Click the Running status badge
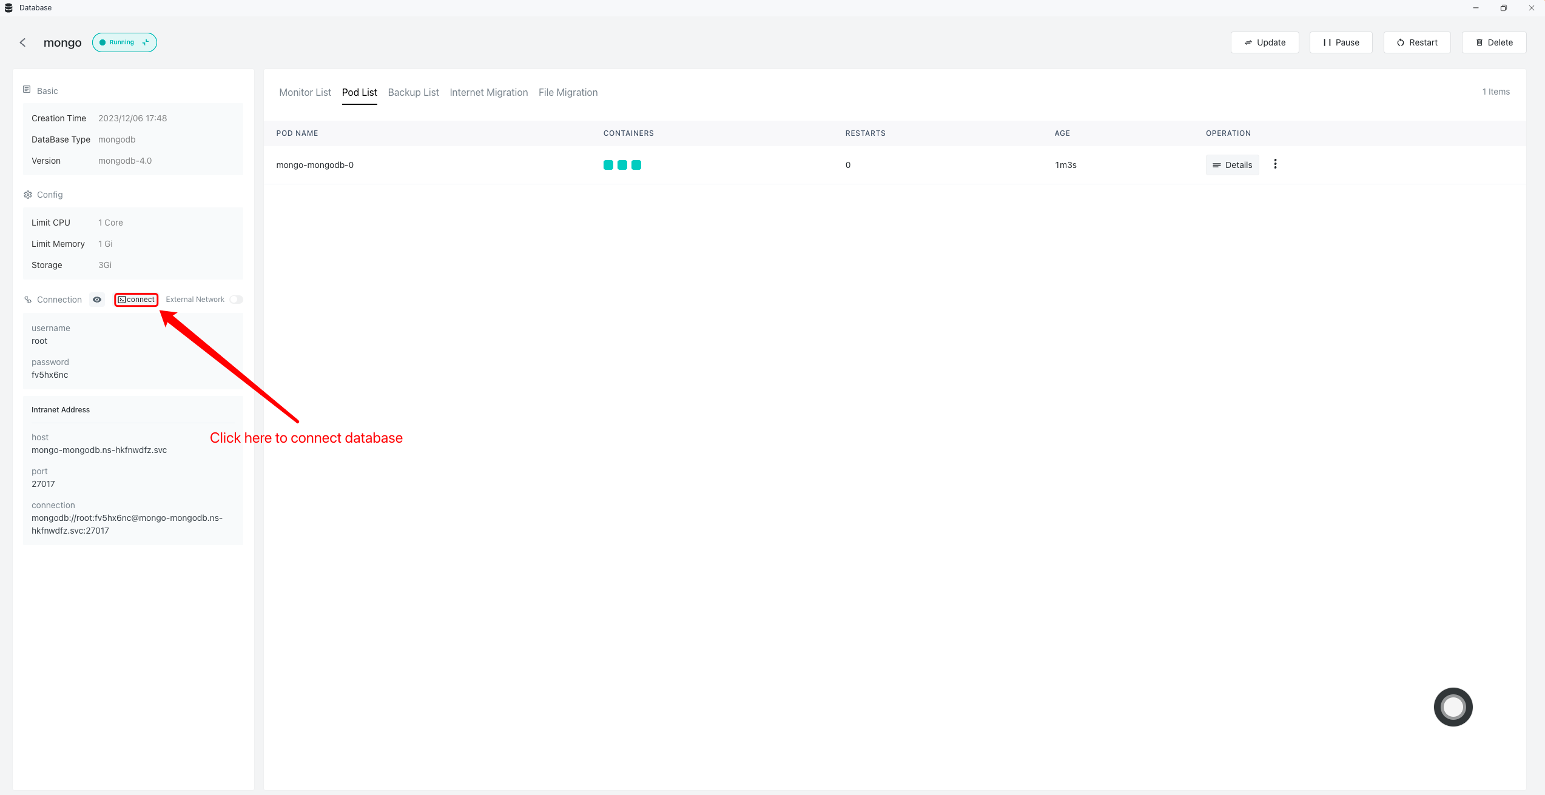 point(124,42)
